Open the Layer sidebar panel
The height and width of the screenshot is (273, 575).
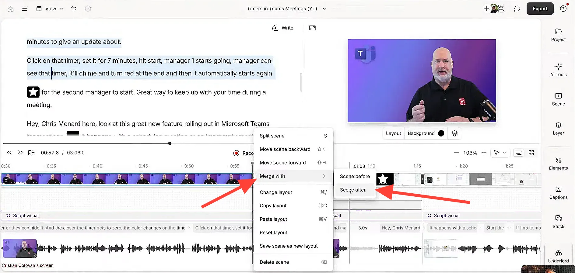(x=558, y=129)
